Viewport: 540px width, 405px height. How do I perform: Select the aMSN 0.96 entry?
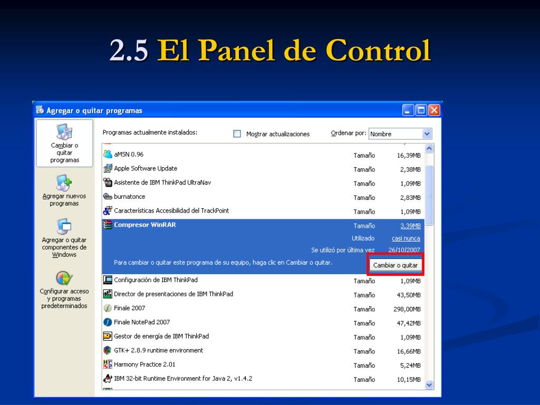point(129,155)
